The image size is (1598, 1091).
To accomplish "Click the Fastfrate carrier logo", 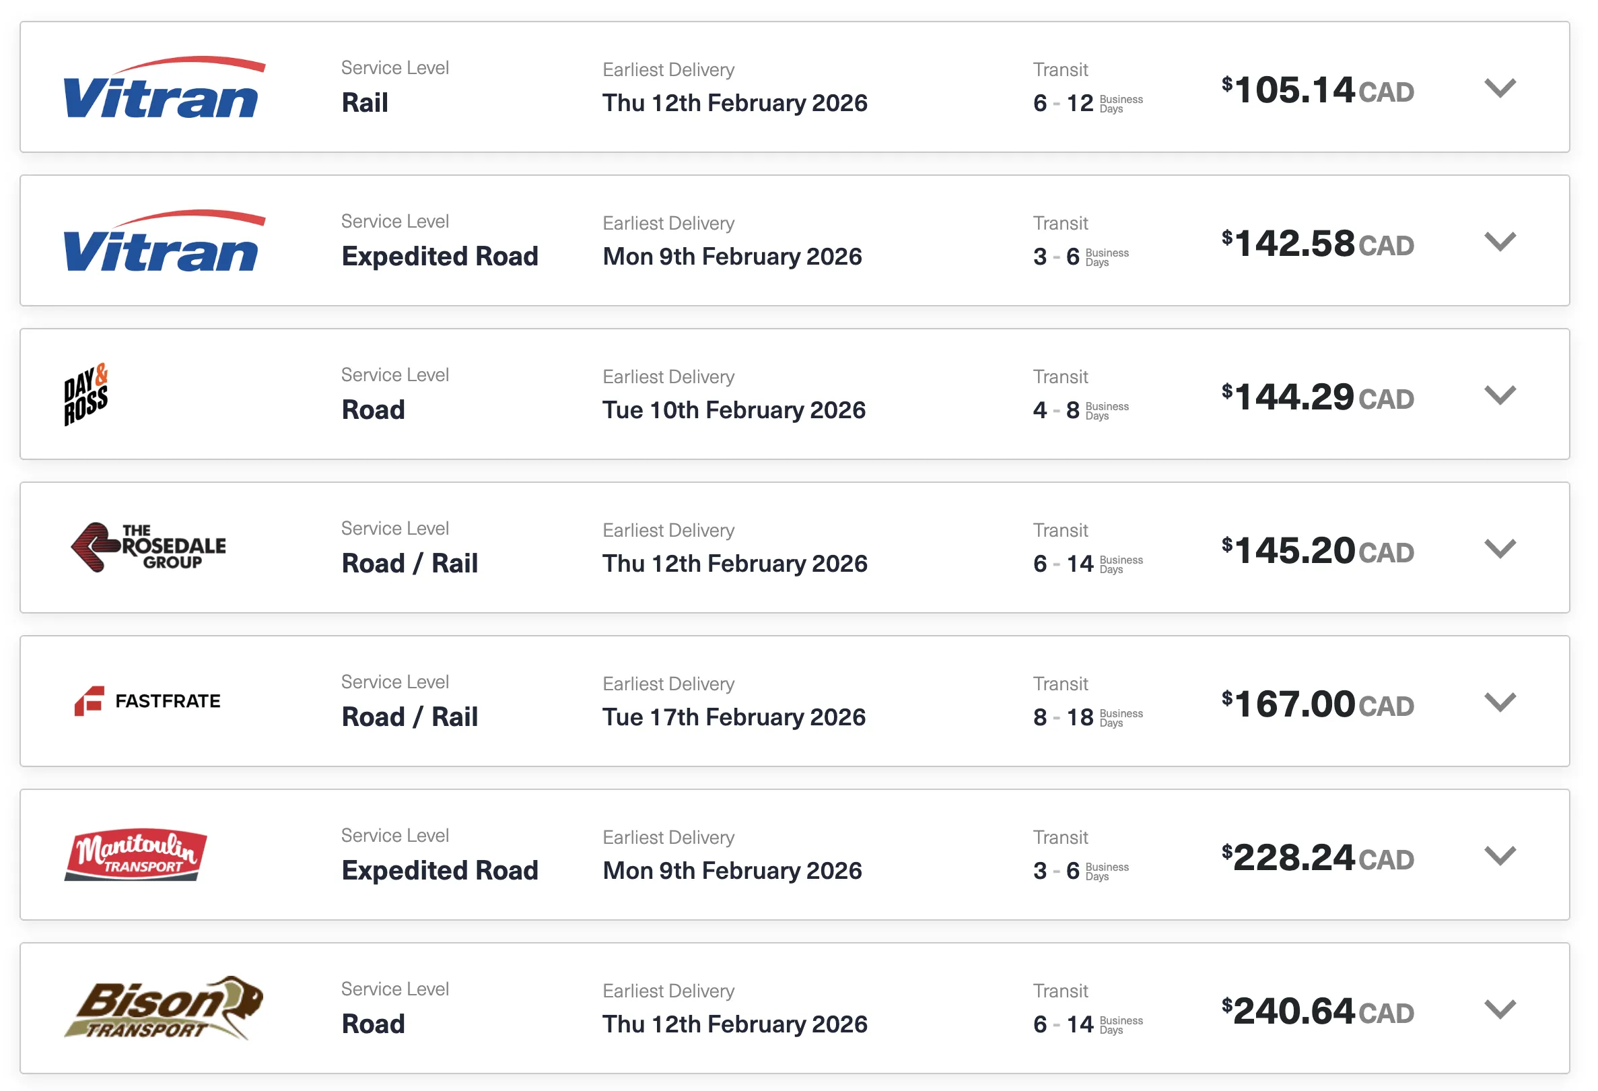I will (x=148, y=701).
